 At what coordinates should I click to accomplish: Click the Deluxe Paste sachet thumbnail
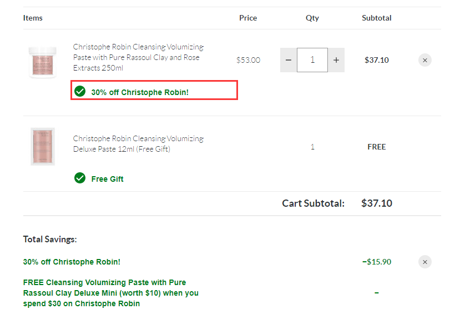pos(43,147)
